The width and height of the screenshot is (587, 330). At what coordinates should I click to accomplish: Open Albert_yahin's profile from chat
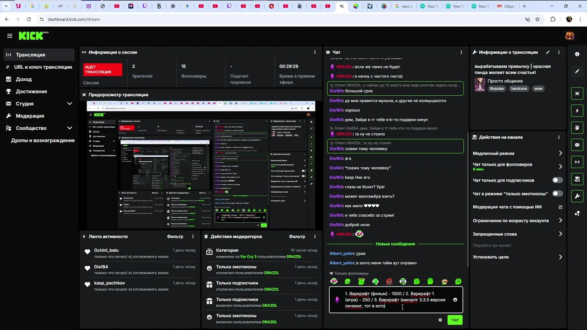pyautogui.click(x=342, y=253)
